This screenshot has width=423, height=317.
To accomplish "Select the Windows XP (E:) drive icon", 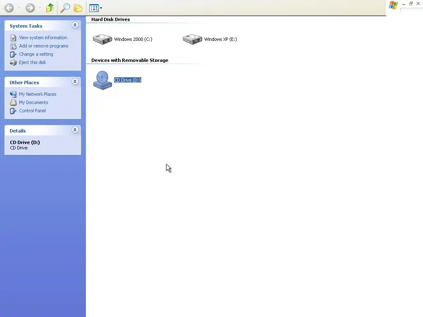I will pos(192,39).
